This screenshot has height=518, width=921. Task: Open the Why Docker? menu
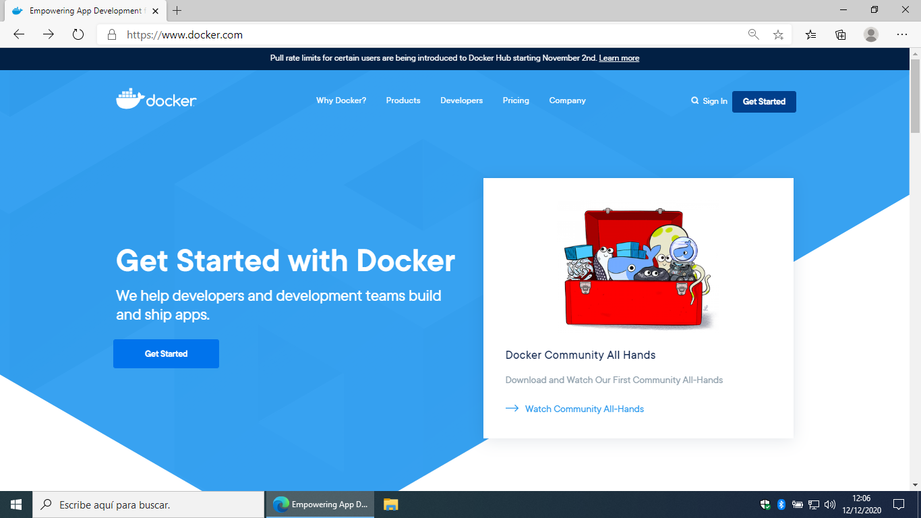click(341, 100)
